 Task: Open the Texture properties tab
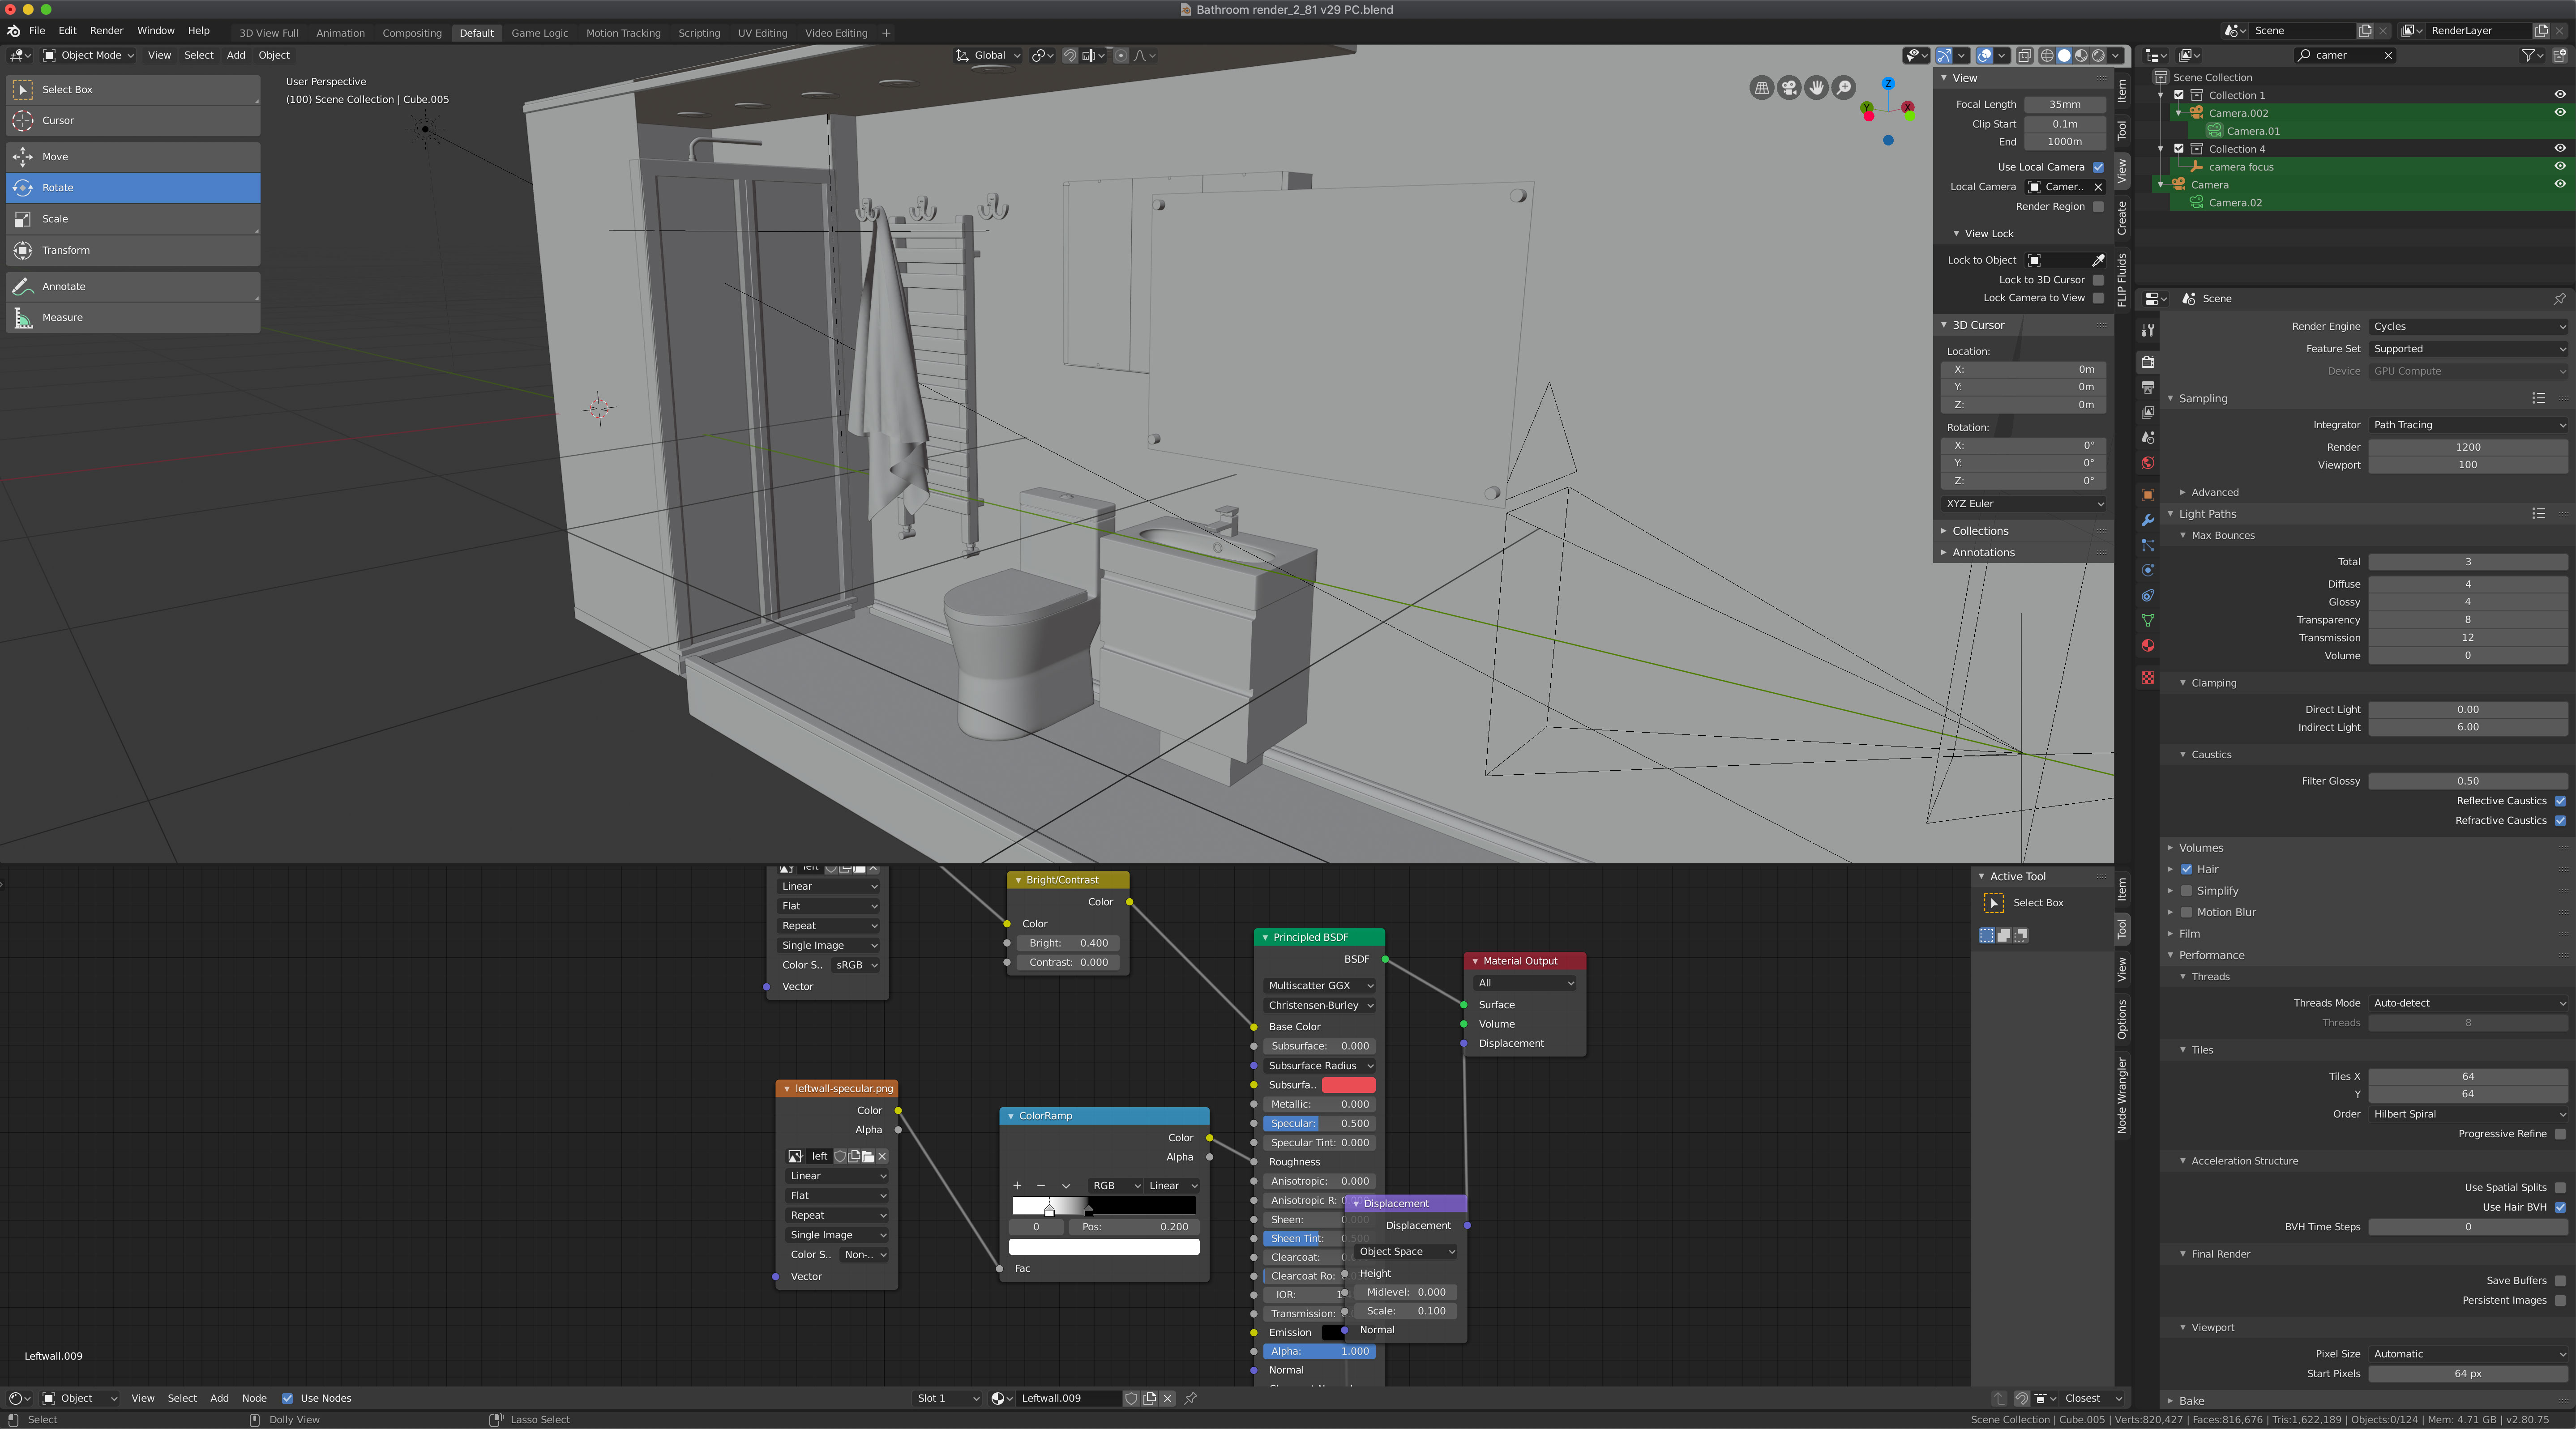click(x=2147, y=678)
